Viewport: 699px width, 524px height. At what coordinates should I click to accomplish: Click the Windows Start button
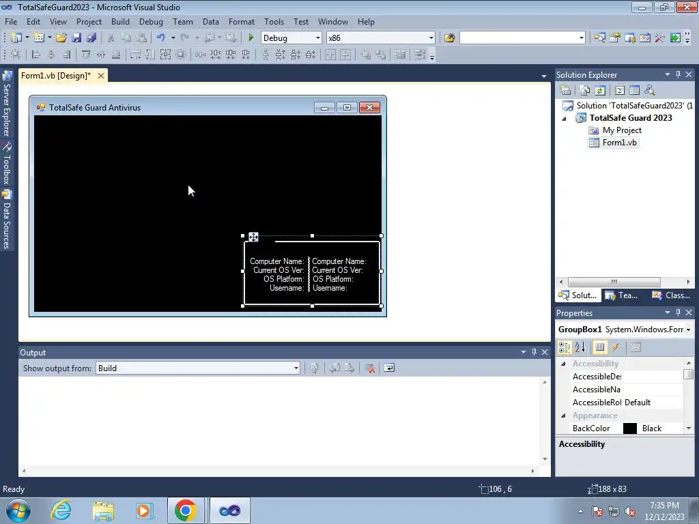coord(18,510)
